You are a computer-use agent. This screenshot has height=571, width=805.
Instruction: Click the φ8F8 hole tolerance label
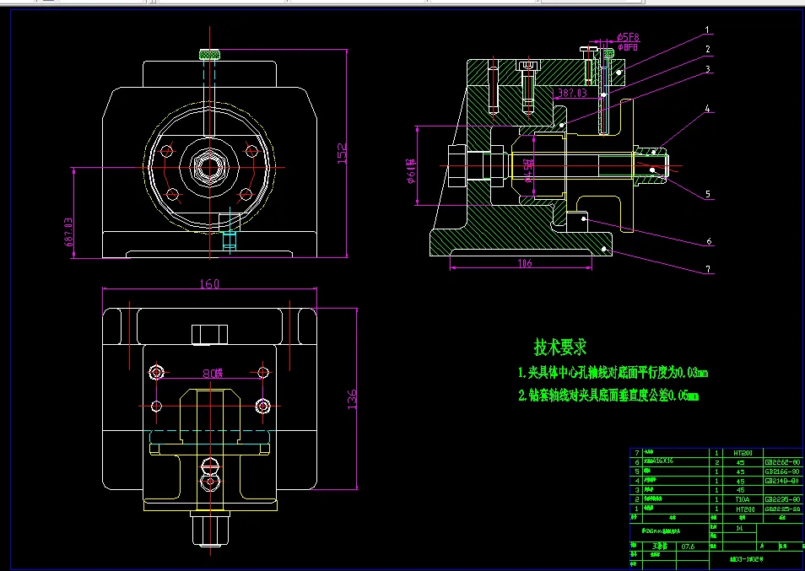coord(628,47)
